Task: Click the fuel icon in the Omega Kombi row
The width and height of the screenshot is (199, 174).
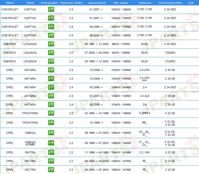Action: [x=51, y=143]
